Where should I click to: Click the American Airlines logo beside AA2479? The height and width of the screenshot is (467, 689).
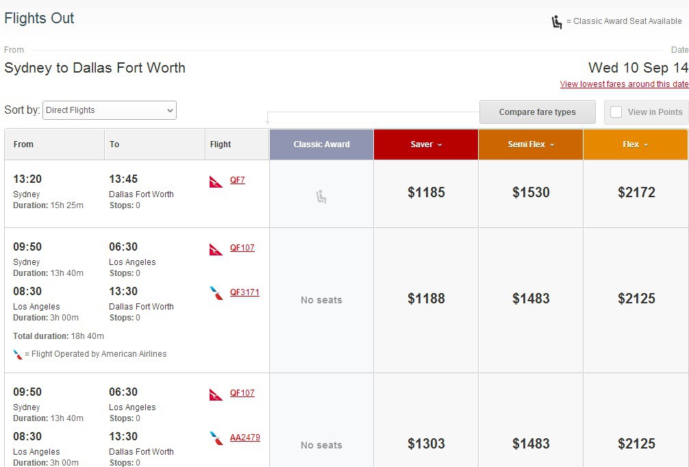coord(216,438)
